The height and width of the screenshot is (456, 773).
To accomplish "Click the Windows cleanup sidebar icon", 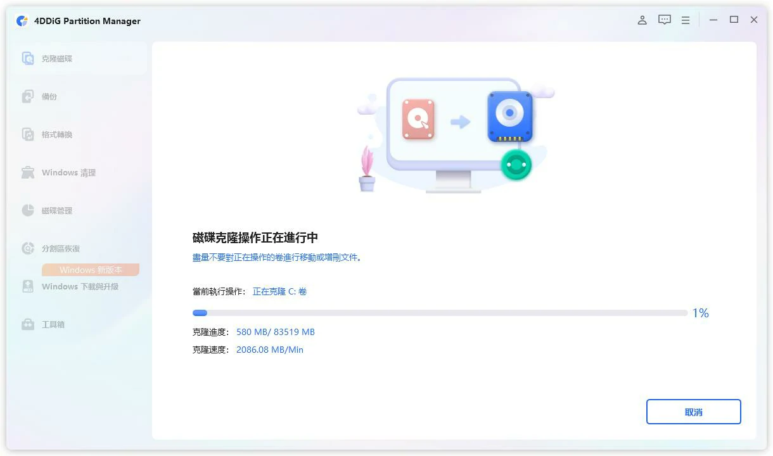I will coord(28,172).
